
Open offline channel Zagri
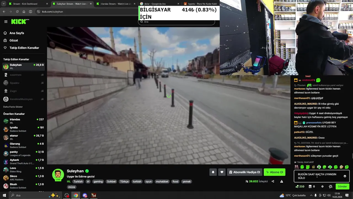coord(23,91)
